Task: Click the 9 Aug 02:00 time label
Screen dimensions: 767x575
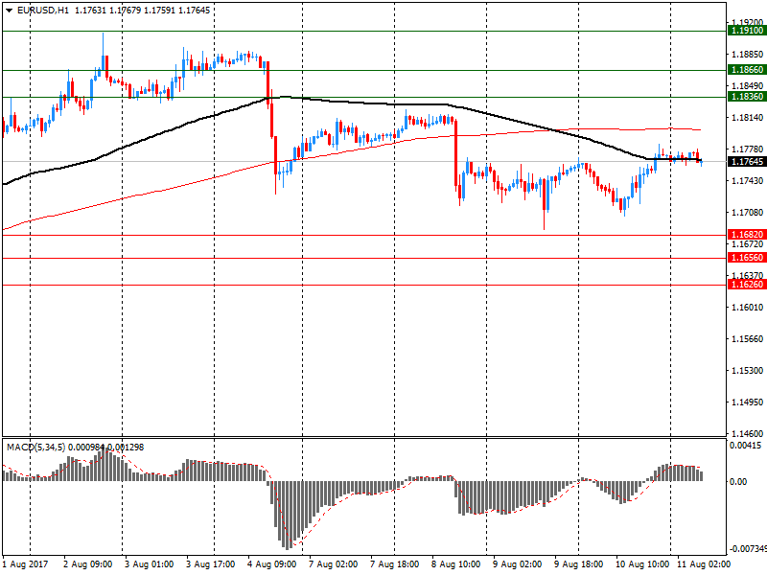Action: click(517, 564)
